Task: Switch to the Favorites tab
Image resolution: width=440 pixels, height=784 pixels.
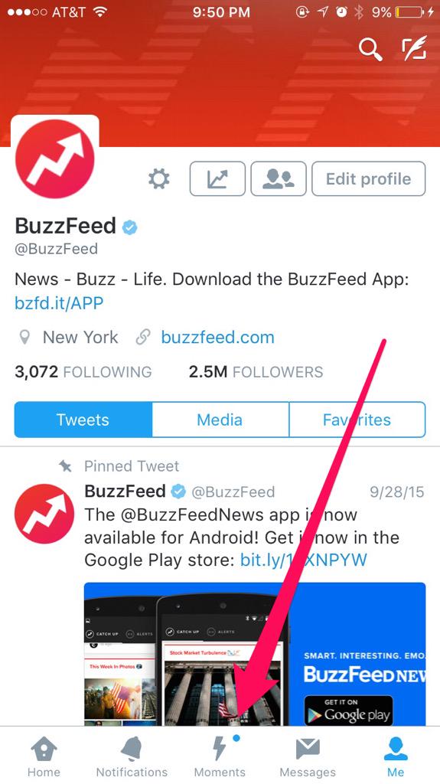Action: pyautogui.click(x=357, y=420)
